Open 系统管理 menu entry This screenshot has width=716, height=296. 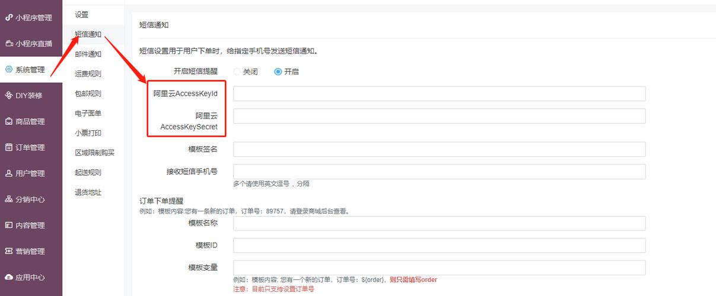31,69
